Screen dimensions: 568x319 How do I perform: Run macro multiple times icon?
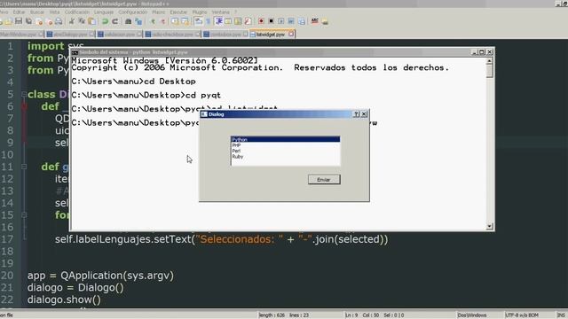291,21
